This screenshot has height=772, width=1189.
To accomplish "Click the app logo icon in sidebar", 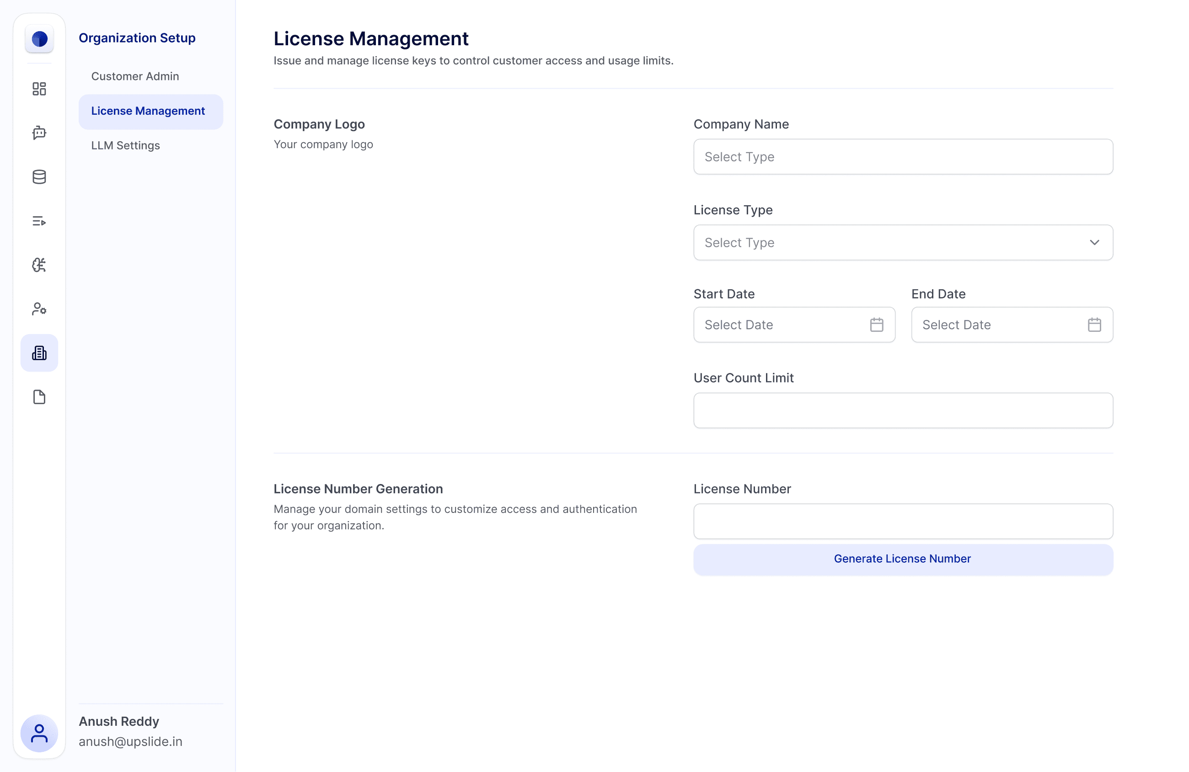I will click(39, 38).
